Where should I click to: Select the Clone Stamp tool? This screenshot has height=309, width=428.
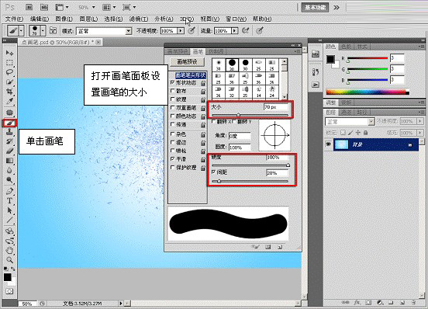coord(9,132)
